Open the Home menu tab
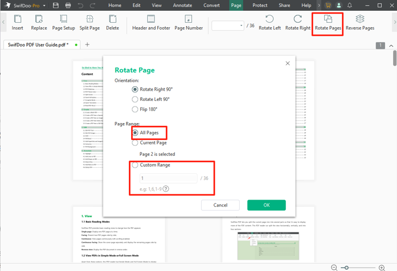The width and height of the screenshot is (397, 271). [115, 5]
